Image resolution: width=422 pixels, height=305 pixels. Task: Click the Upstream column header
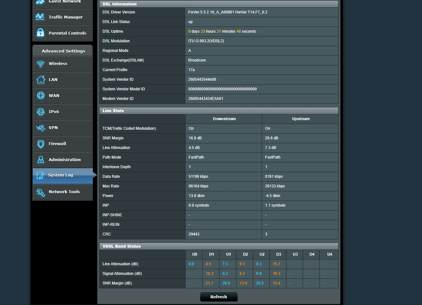point(301,119)
